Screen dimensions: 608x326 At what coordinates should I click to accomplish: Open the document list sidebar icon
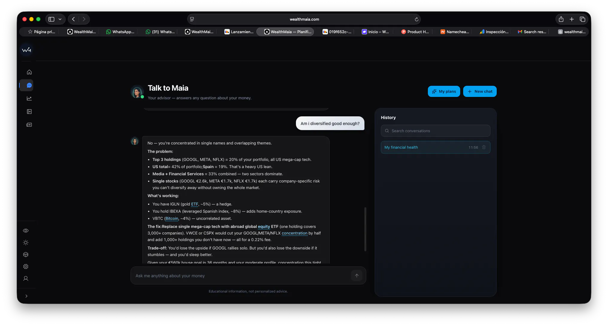click(x=29, y=112)
